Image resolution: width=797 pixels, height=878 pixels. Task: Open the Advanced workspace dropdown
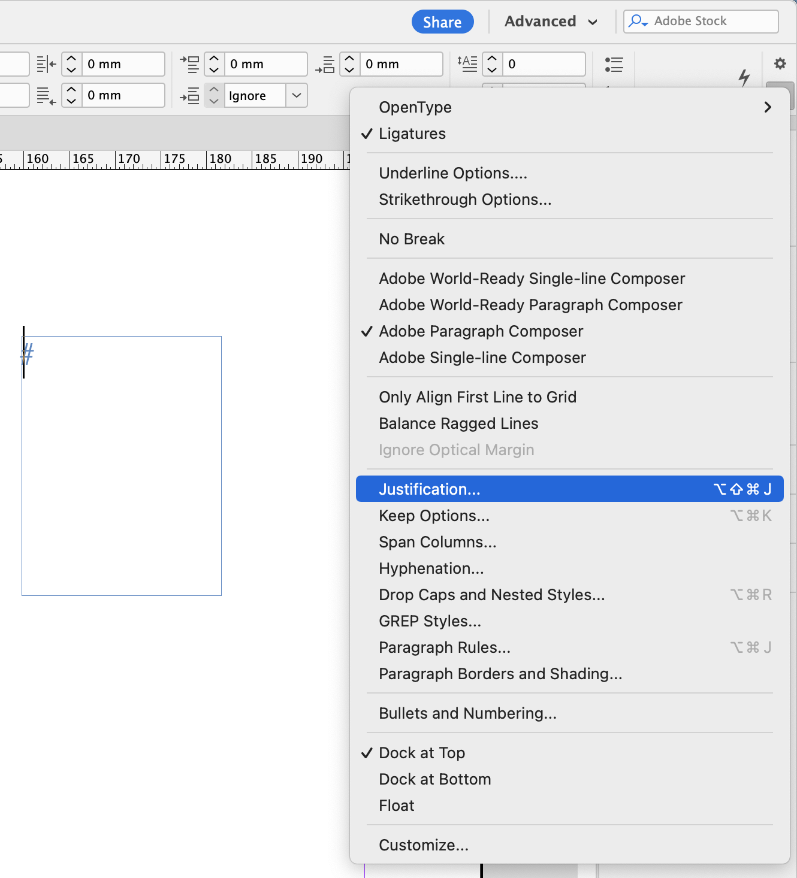551,21
